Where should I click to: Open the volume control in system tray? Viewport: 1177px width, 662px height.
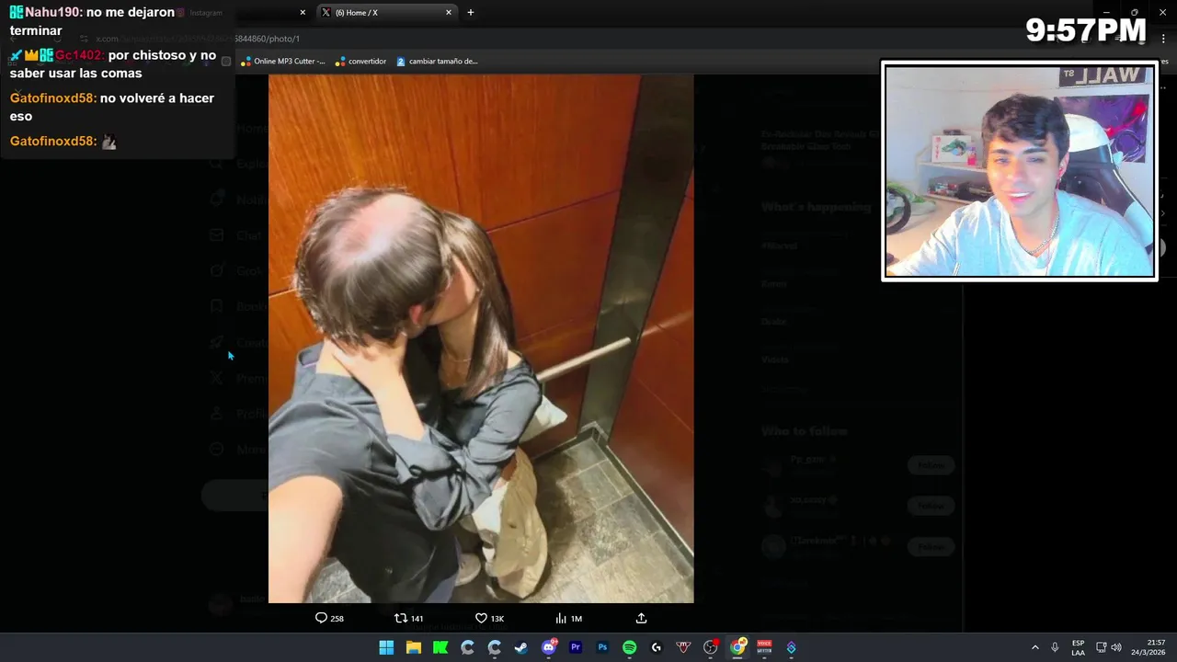click(1116, 647)
